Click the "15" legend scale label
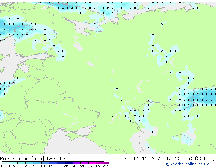Screen dimensions: 216x167 [x=50, y=166]
